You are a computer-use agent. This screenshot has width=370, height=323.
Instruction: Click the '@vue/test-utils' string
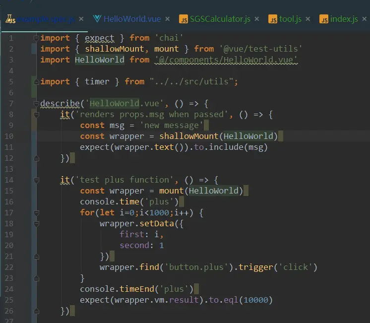tap(260, 49)
